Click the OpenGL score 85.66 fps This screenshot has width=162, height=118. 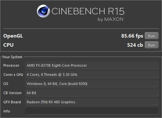coord(132,36)
